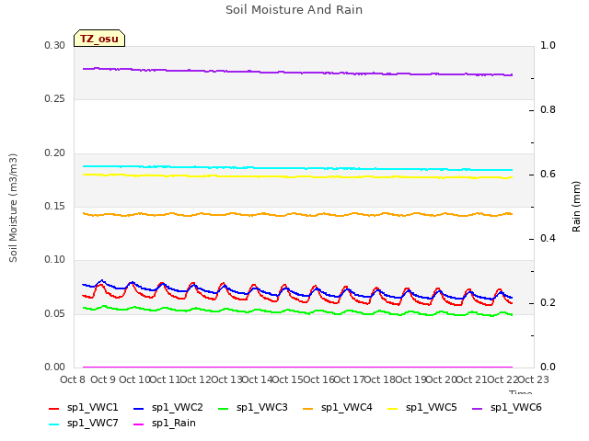589x441 pixels.
Task: Click the 1.0 right axis value
Action: (x=549, y=45)
